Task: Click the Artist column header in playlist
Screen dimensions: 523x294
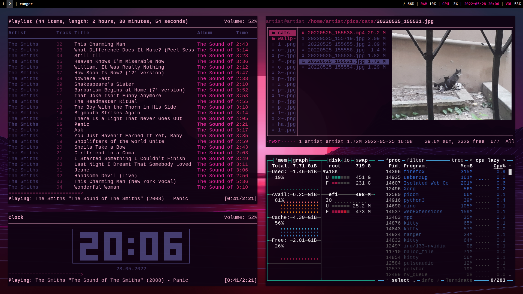Action: click(17, 33)
